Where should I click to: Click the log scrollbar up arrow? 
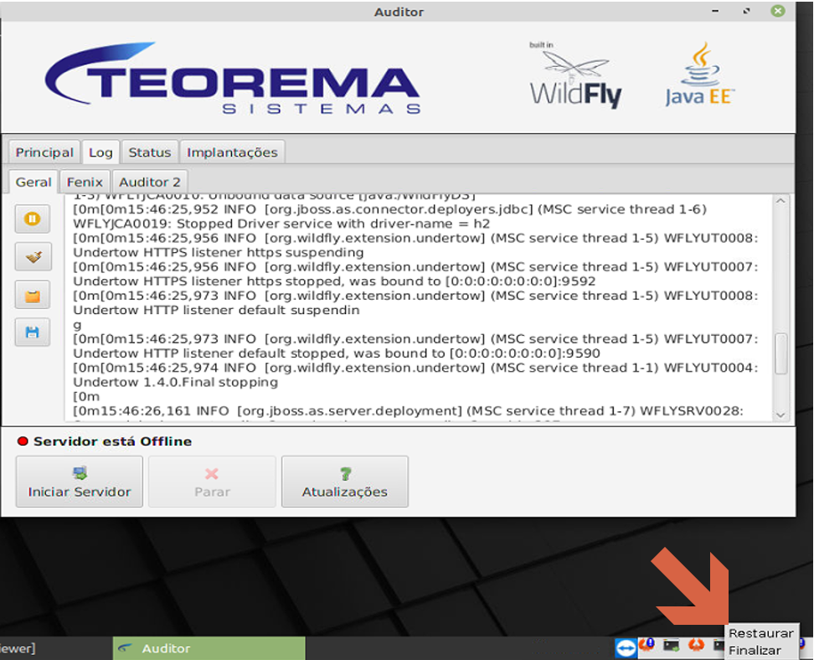pos(781,201)
